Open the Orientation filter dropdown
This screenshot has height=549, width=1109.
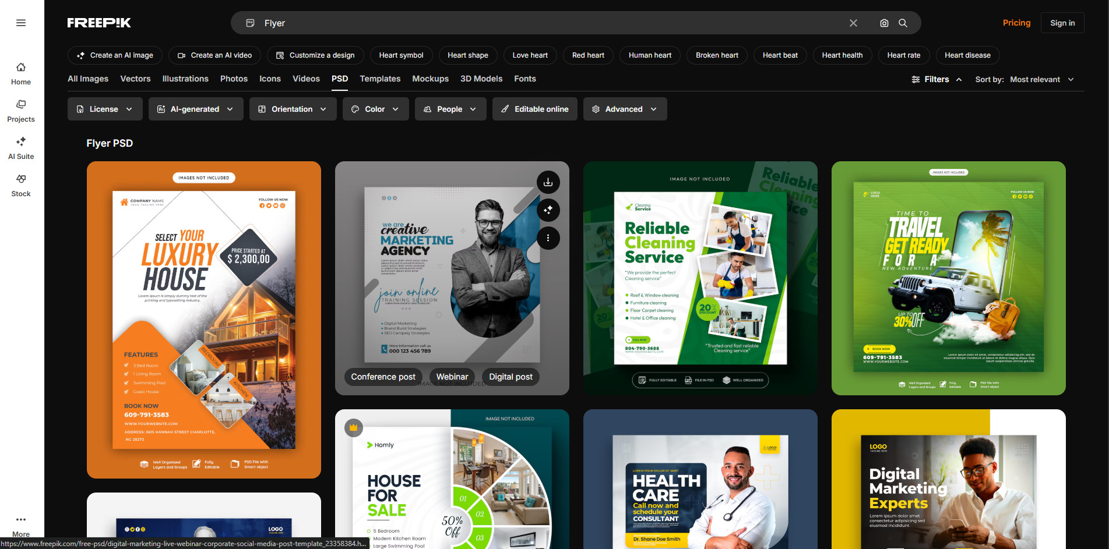point(293,109)
